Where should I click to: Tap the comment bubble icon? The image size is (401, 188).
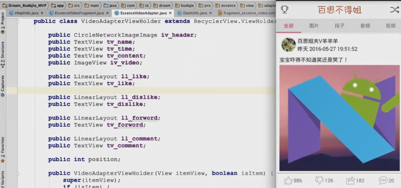pyautogui.click(x=383, y=180)
